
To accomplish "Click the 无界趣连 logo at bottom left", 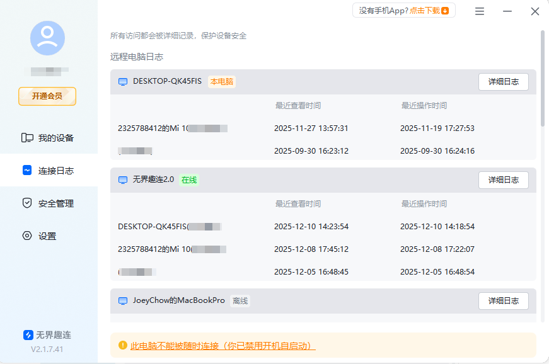I will (x=26, y=335).
